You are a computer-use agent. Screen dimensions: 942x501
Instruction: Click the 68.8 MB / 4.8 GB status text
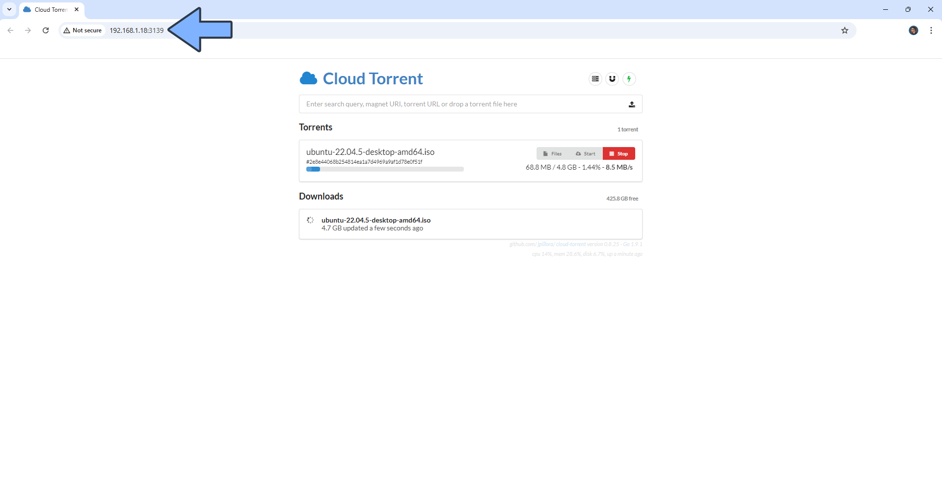579,167
